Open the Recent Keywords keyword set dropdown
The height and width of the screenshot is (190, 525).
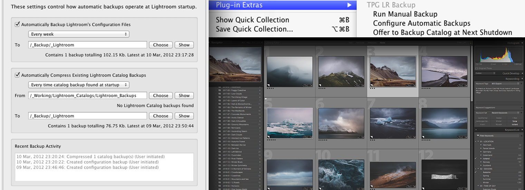505,113
